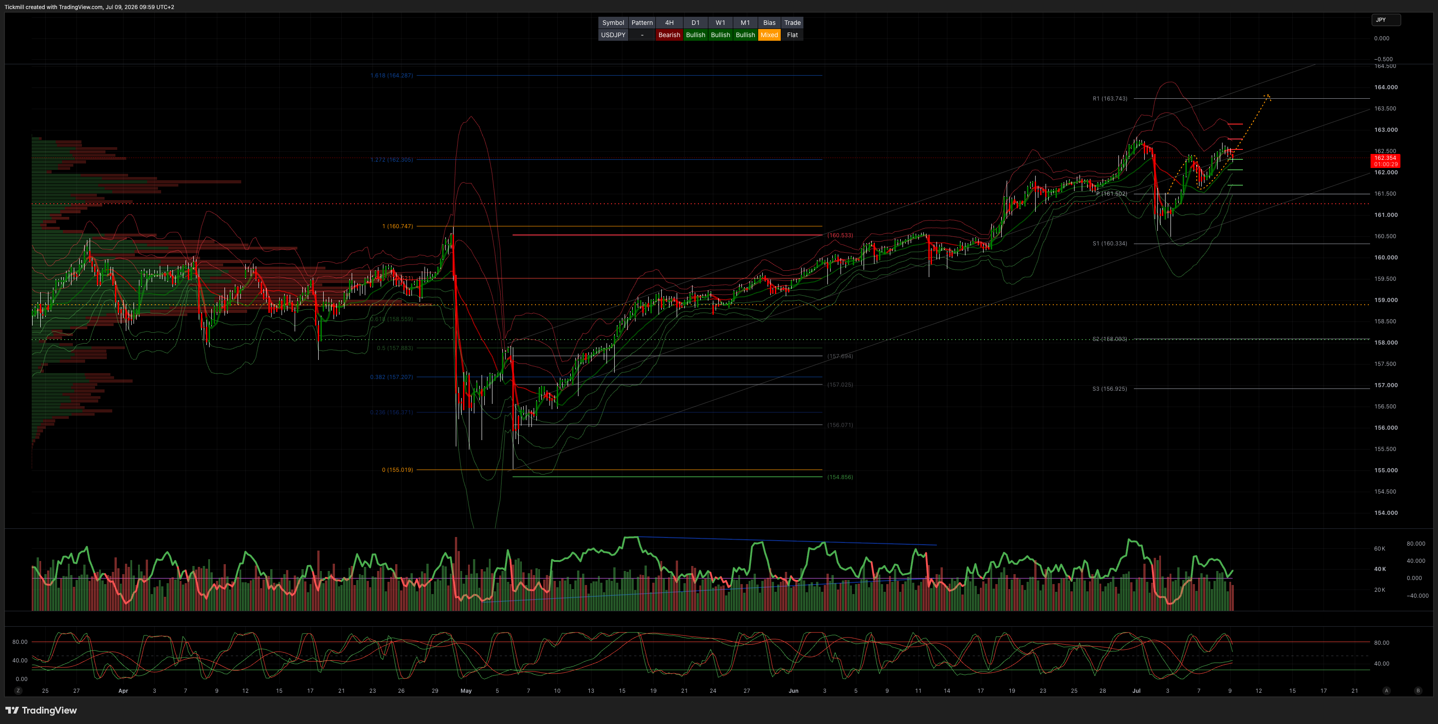Viewport: 1438px width, 724px height.
Task: Click 154.000 on the price scale
Action: [x=1385, y=513]
